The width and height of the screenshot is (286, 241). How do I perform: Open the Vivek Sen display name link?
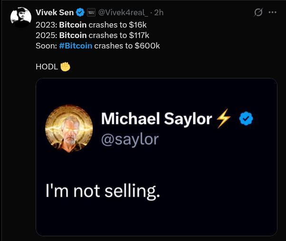(55, 12)
